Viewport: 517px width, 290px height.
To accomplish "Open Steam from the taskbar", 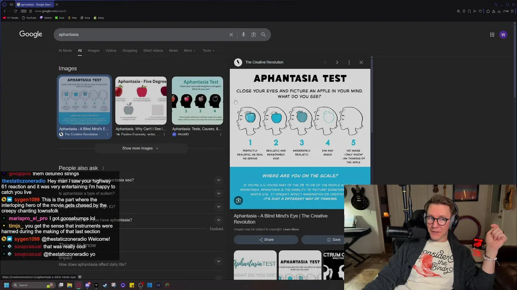I will click(x=105, y=285).
